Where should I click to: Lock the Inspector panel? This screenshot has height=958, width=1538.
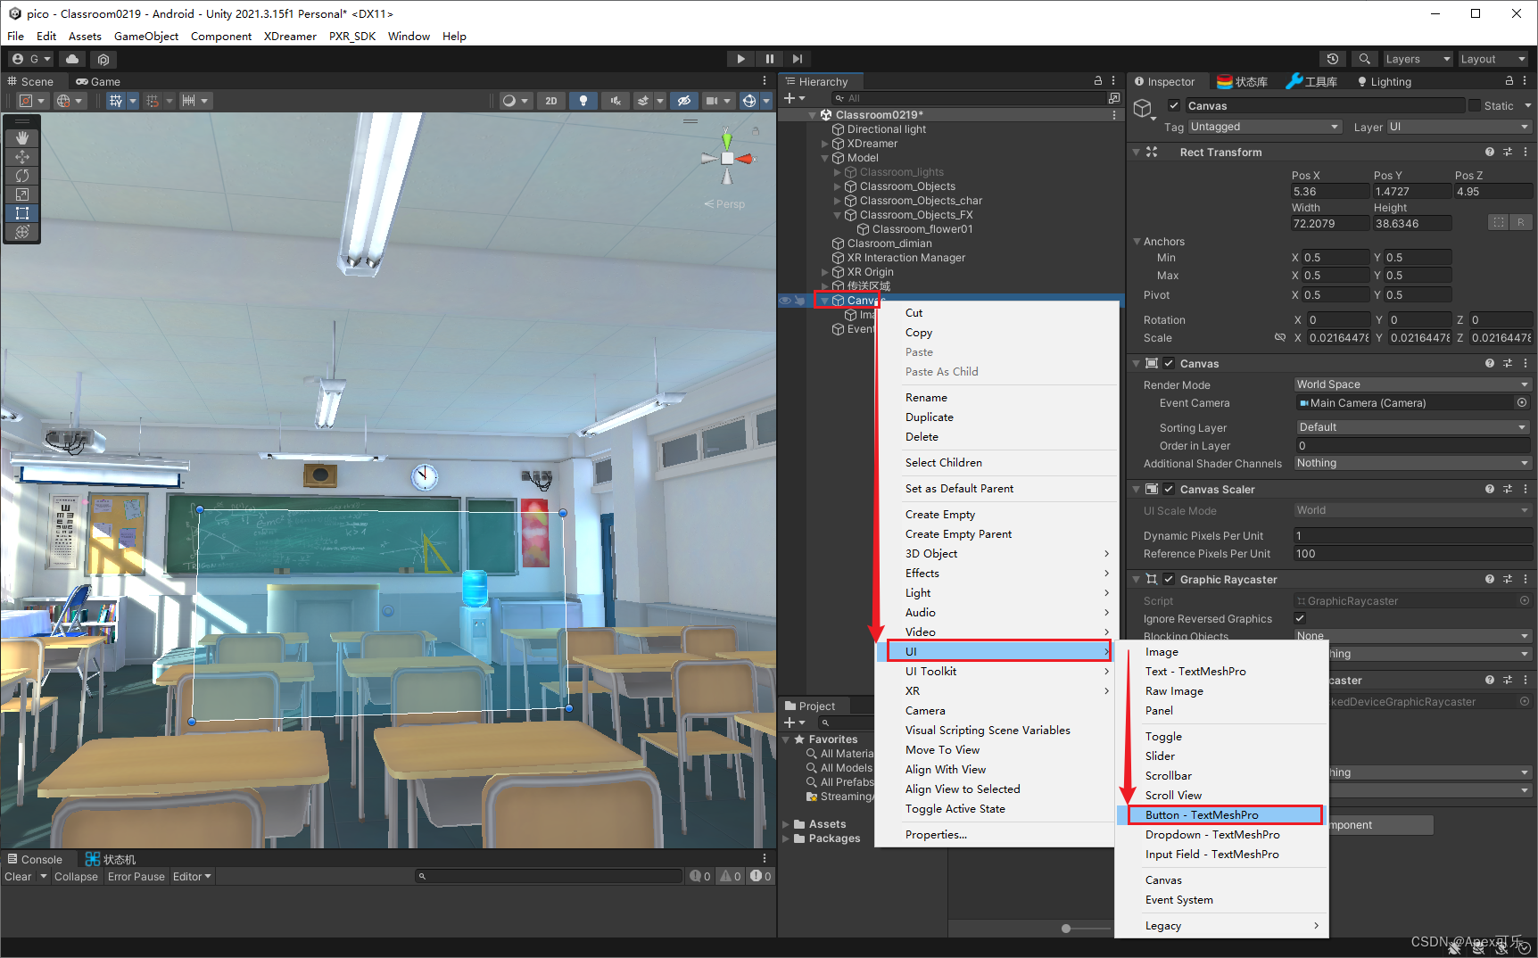pyautogui.click(x=1509, y=81)
